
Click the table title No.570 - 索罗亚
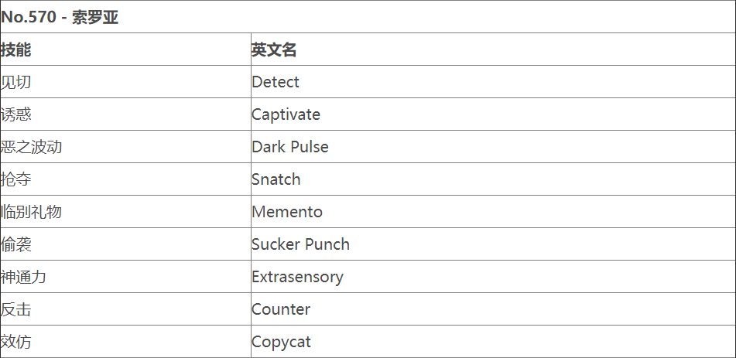[x=60, y=17]
